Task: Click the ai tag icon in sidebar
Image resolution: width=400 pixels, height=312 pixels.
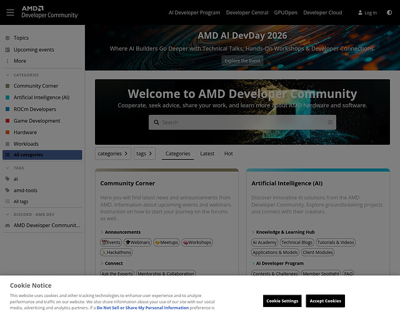Action: pyautogui.click(x=7, y=179)
